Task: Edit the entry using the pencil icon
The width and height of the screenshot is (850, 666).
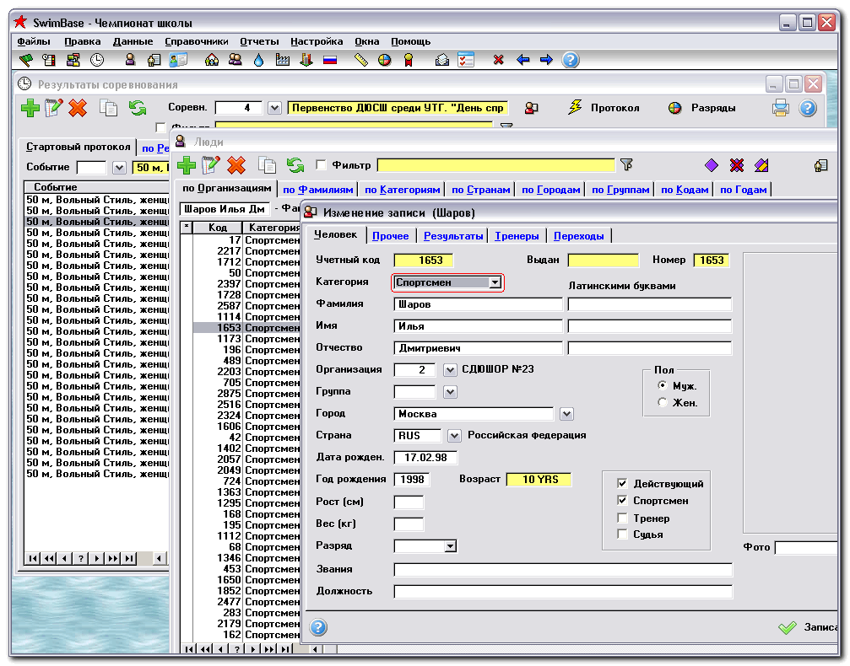Action: (x=210, y=165)
